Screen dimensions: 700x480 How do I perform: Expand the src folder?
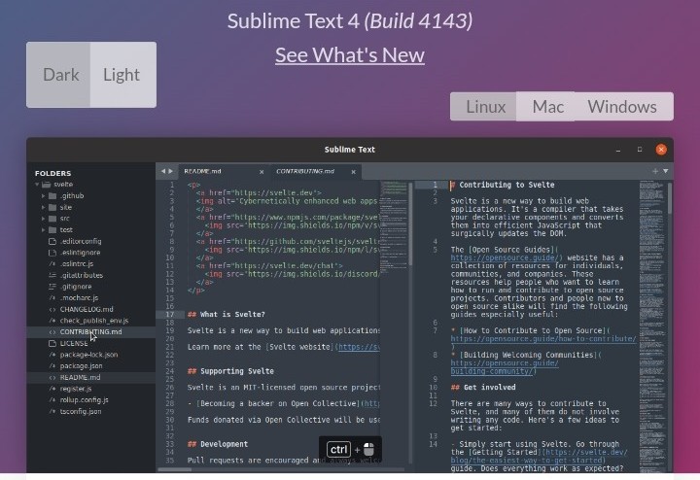pyautogui.click(x=44, y=219)
